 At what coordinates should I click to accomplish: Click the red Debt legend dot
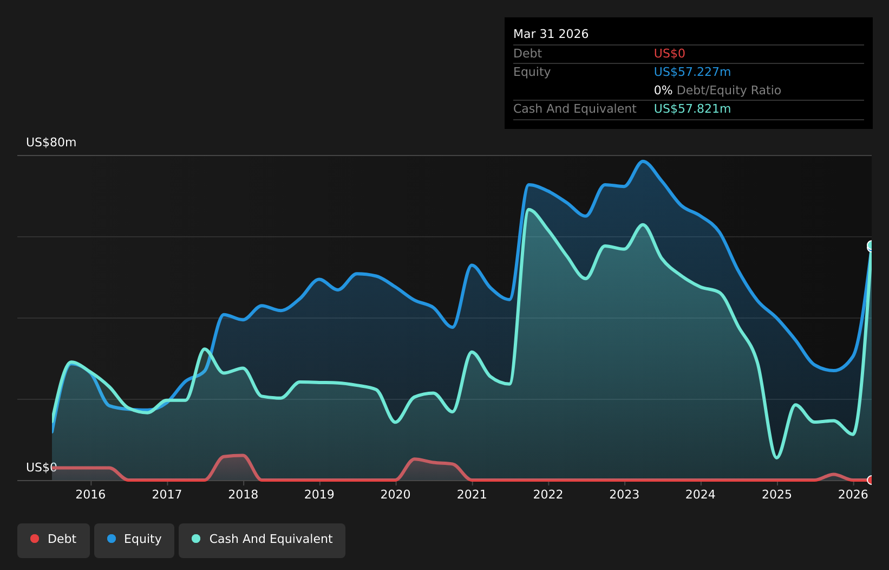(35, 539)
